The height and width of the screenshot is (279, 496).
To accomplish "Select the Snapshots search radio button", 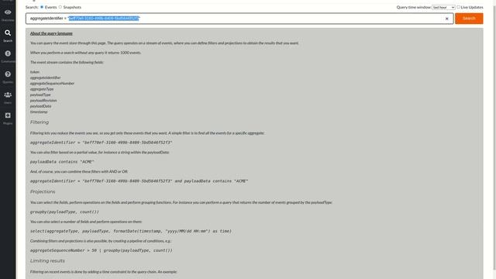I will 60,7.
